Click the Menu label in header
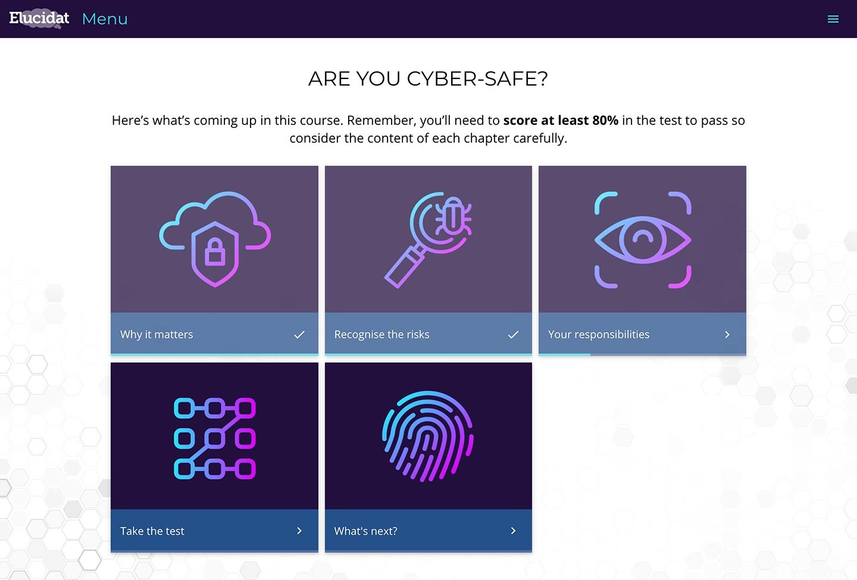The image size is (857, 580). click(105, 19)
